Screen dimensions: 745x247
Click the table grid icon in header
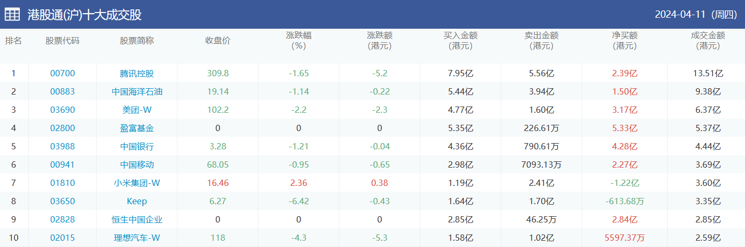click(x=13, y=15)
